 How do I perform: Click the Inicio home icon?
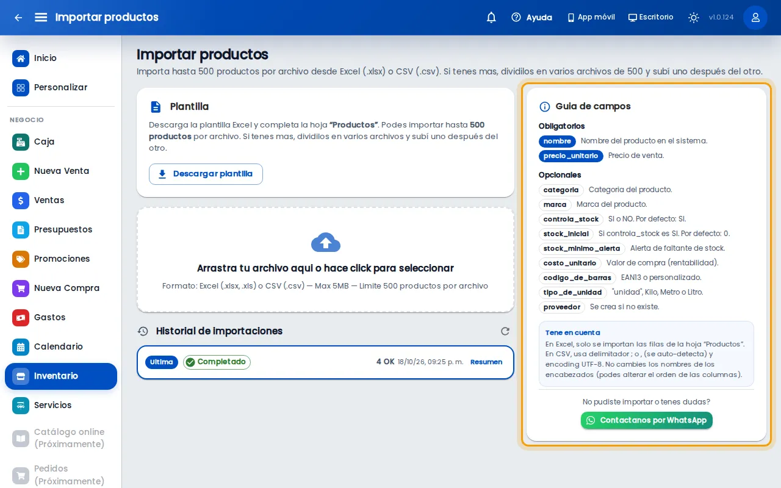point(21,59)
